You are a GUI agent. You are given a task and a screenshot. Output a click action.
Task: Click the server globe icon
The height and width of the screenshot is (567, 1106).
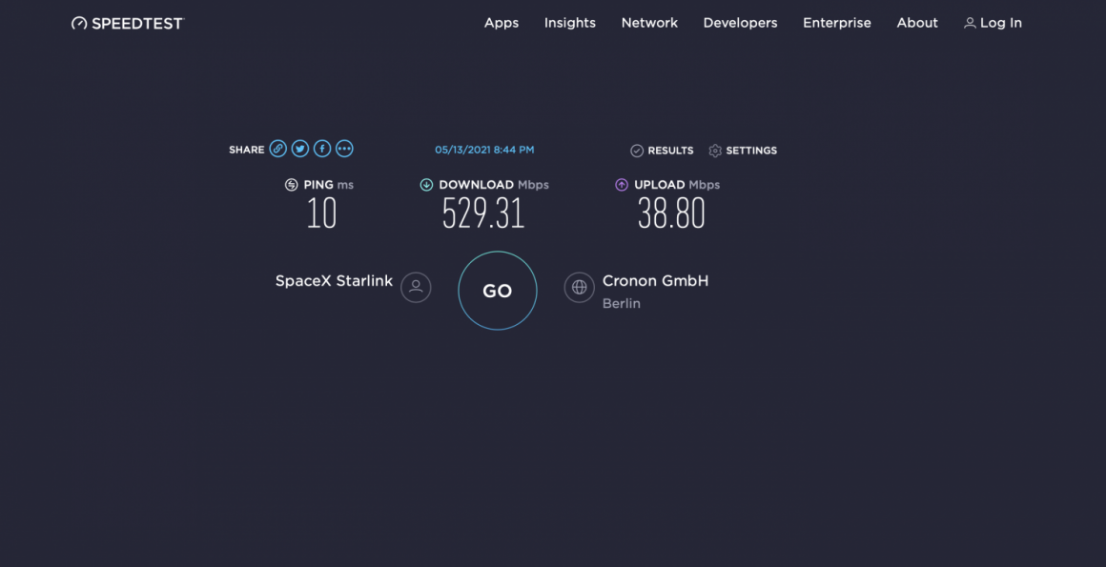[579, 287]
